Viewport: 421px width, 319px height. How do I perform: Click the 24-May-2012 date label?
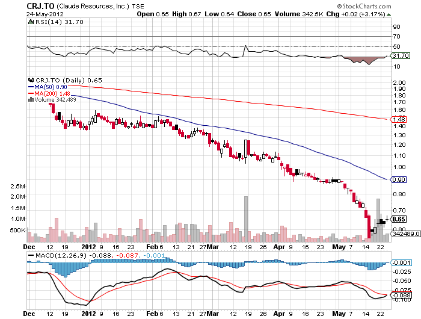point(45,14)
